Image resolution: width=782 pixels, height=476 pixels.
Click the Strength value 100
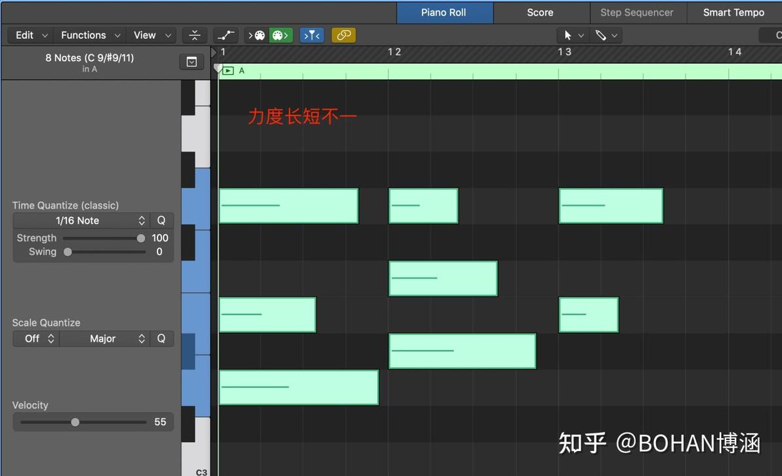160,238
